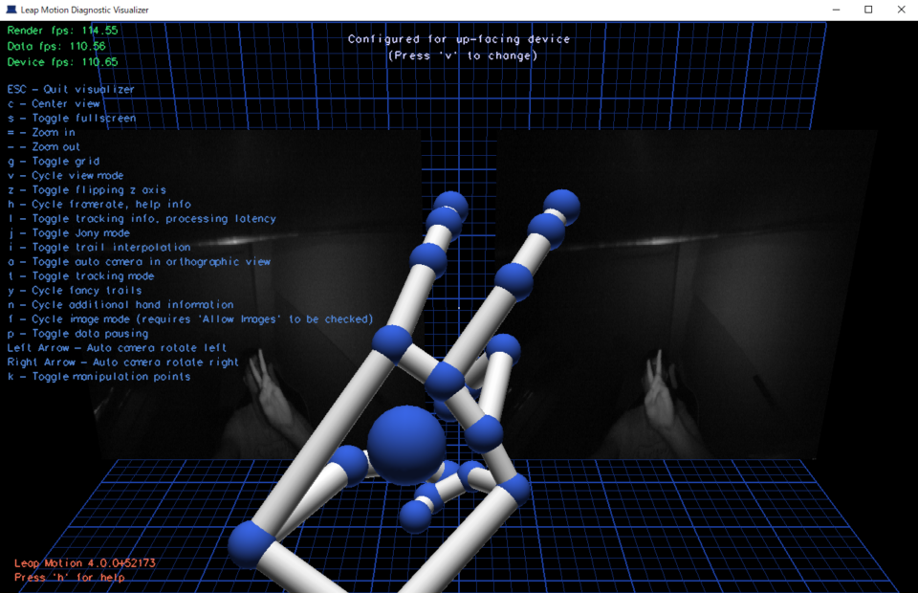The width and height of the screenshot is (918, 593).
Task: Select 'v - Cycle view mode'
Action: coord(67,175)
